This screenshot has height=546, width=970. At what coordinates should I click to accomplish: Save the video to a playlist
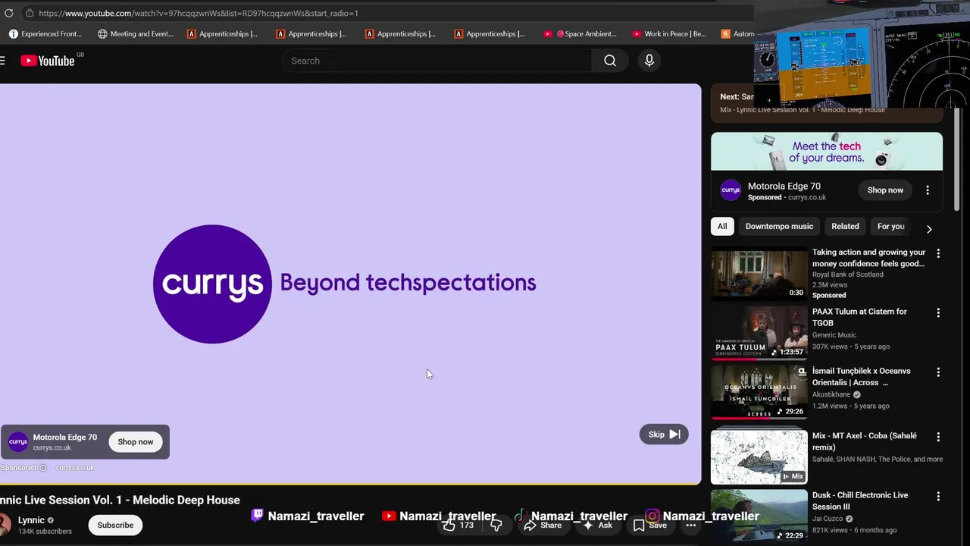[650, 525]
